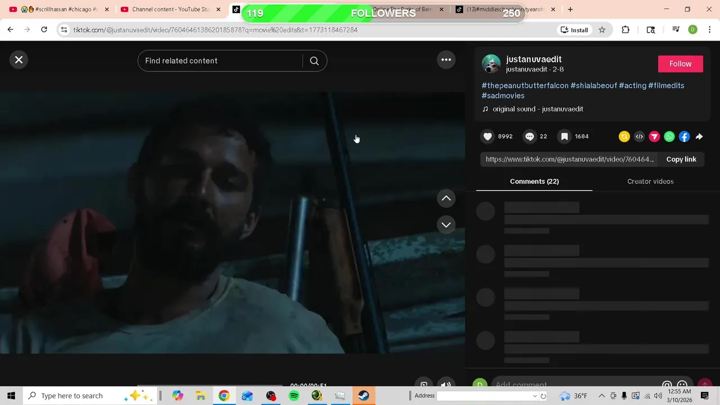The image size is (720, 405).
Task: Open the Chrome three-dot menu
Action: [709, 30]
